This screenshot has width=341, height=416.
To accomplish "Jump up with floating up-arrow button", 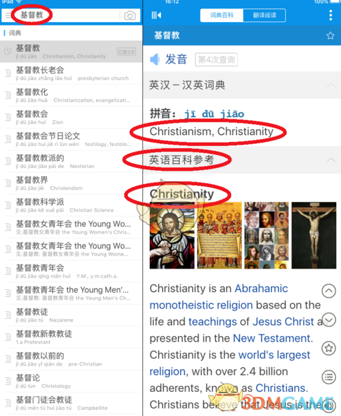I will coord(329,291).
